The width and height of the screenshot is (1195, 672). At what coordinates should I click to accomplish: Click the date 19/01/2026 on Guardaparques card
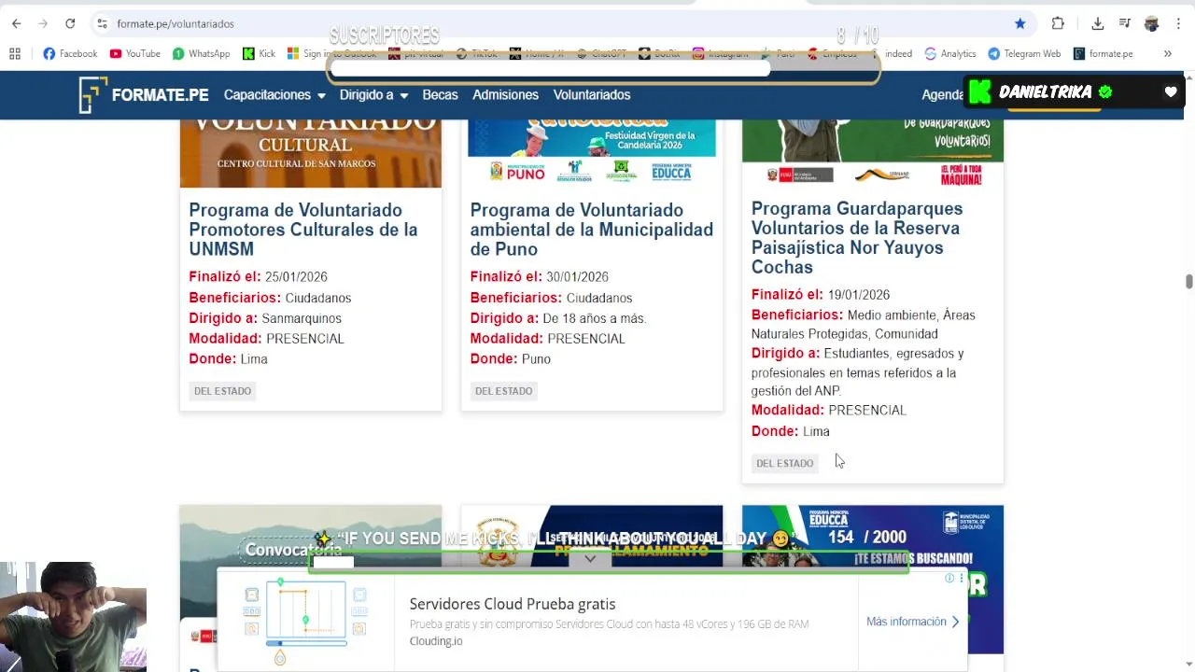[858, 295]
